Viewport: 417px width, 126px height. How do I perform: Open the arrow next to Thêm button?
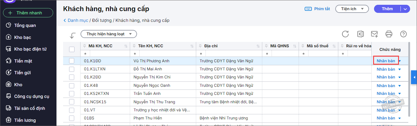[405, 9]
